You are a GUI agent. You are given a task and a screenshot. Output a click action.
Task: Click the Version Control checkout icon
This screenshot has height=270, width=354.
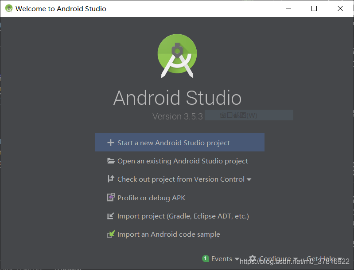tap(111, 179)
